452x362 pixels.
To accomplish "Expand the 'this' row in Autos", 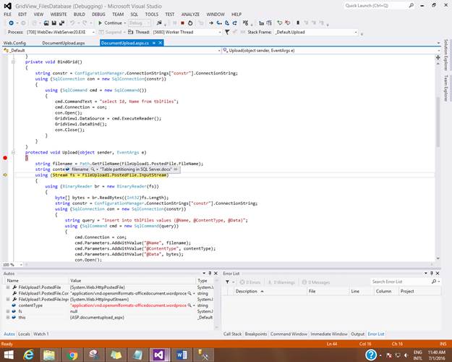I will (x=9, y=317).
